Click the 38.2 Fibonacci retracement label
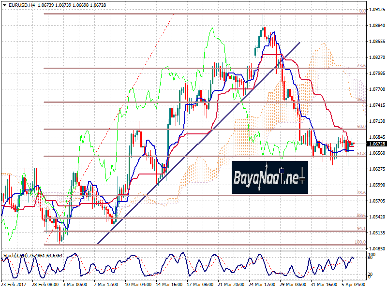The width and height of the screenshot is (387, 290). [x=361, y=99]
